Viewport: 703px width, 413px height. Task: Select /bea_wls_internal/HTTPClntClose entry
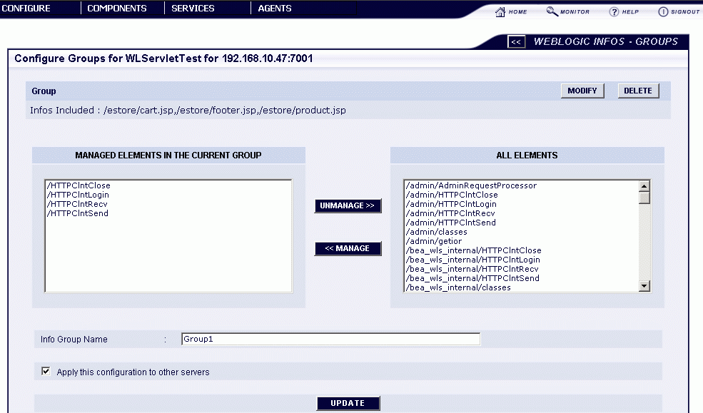(x=473, y=250)
